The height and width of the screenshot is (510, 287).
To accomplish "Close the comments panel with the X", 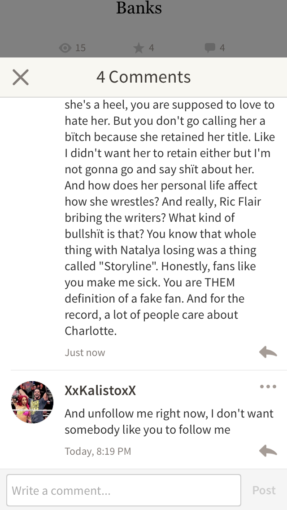I will click(x=21, y=77).
